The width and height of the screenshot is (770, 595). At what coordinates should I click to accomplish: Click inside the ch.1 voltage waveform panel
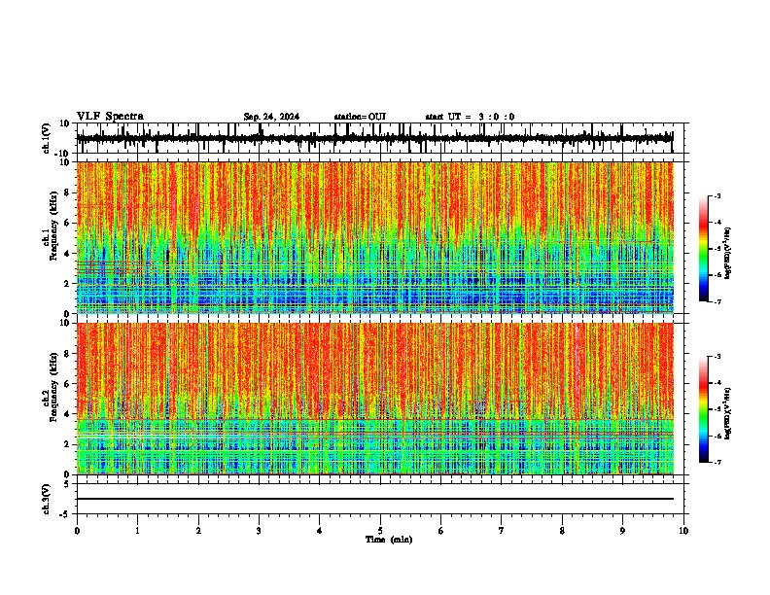pos(380,138)
